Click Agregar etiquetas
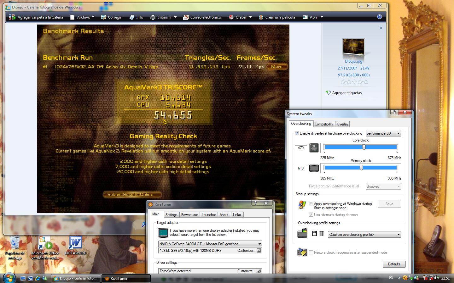Image resolution: width=454 pixels, height=283 pixels. point(347,93)
